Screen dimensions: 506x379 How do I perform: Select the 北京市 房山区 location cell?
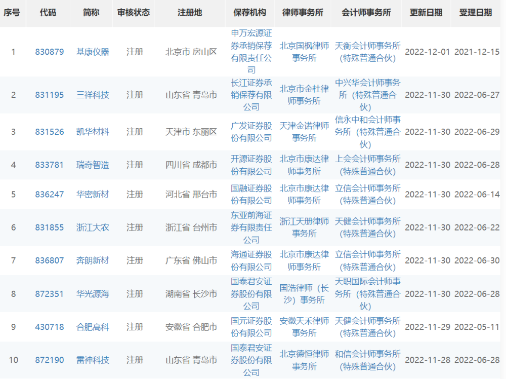tap(191, 52)
